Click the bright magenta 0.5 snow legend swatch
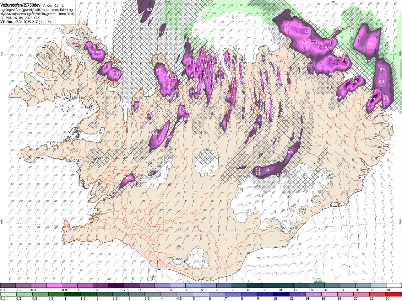Screen dimensions: 402x301 pos(54,286)
